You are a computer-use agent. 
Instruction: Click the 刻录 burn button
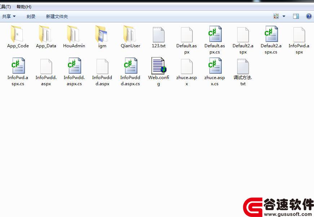pos(31,17)
